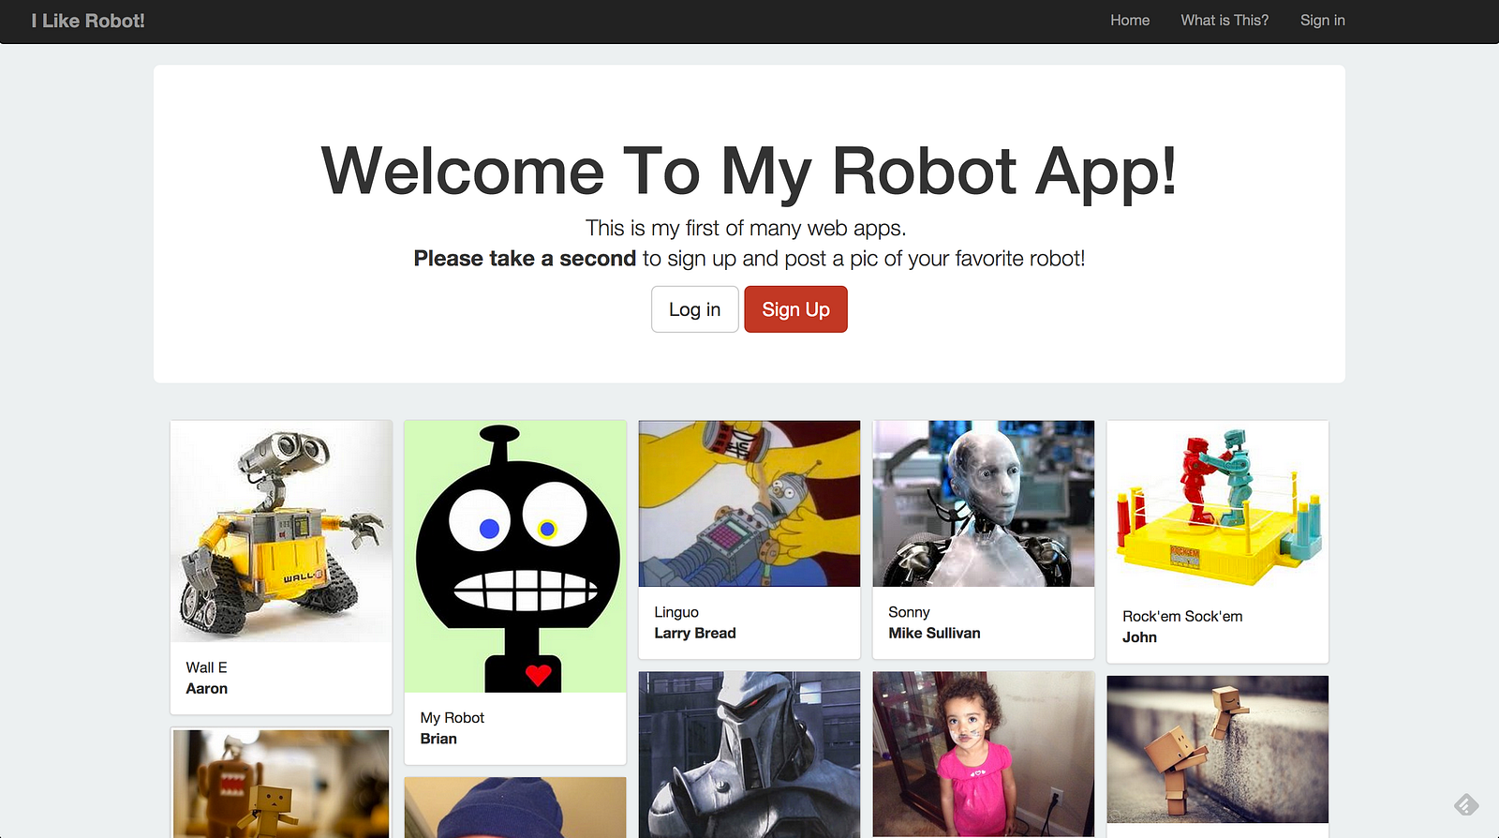Click the Sonny caption text

click(x=909, y=612)
